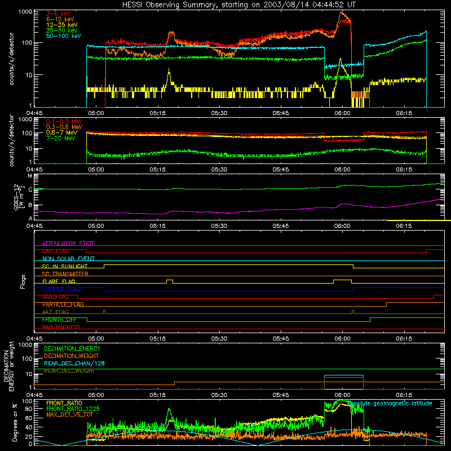
Task: Click the 06:00 tick under top plot
Action: [342, 113]
